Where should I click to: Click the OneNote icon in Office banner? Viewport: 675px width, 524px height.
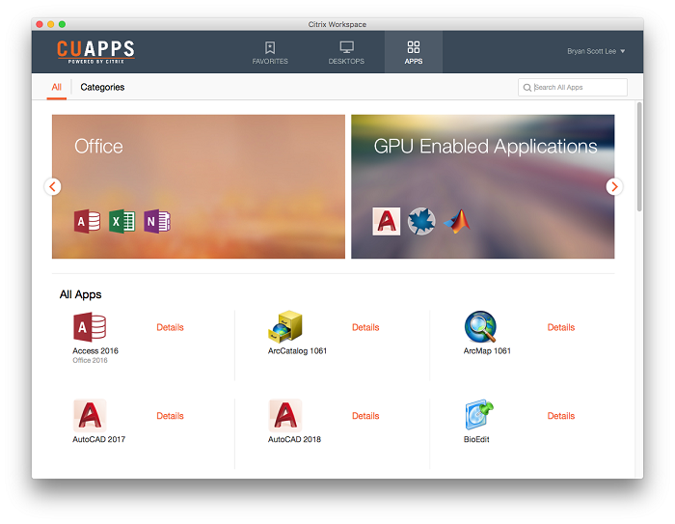pyautogui.click(x=156, y=222)
